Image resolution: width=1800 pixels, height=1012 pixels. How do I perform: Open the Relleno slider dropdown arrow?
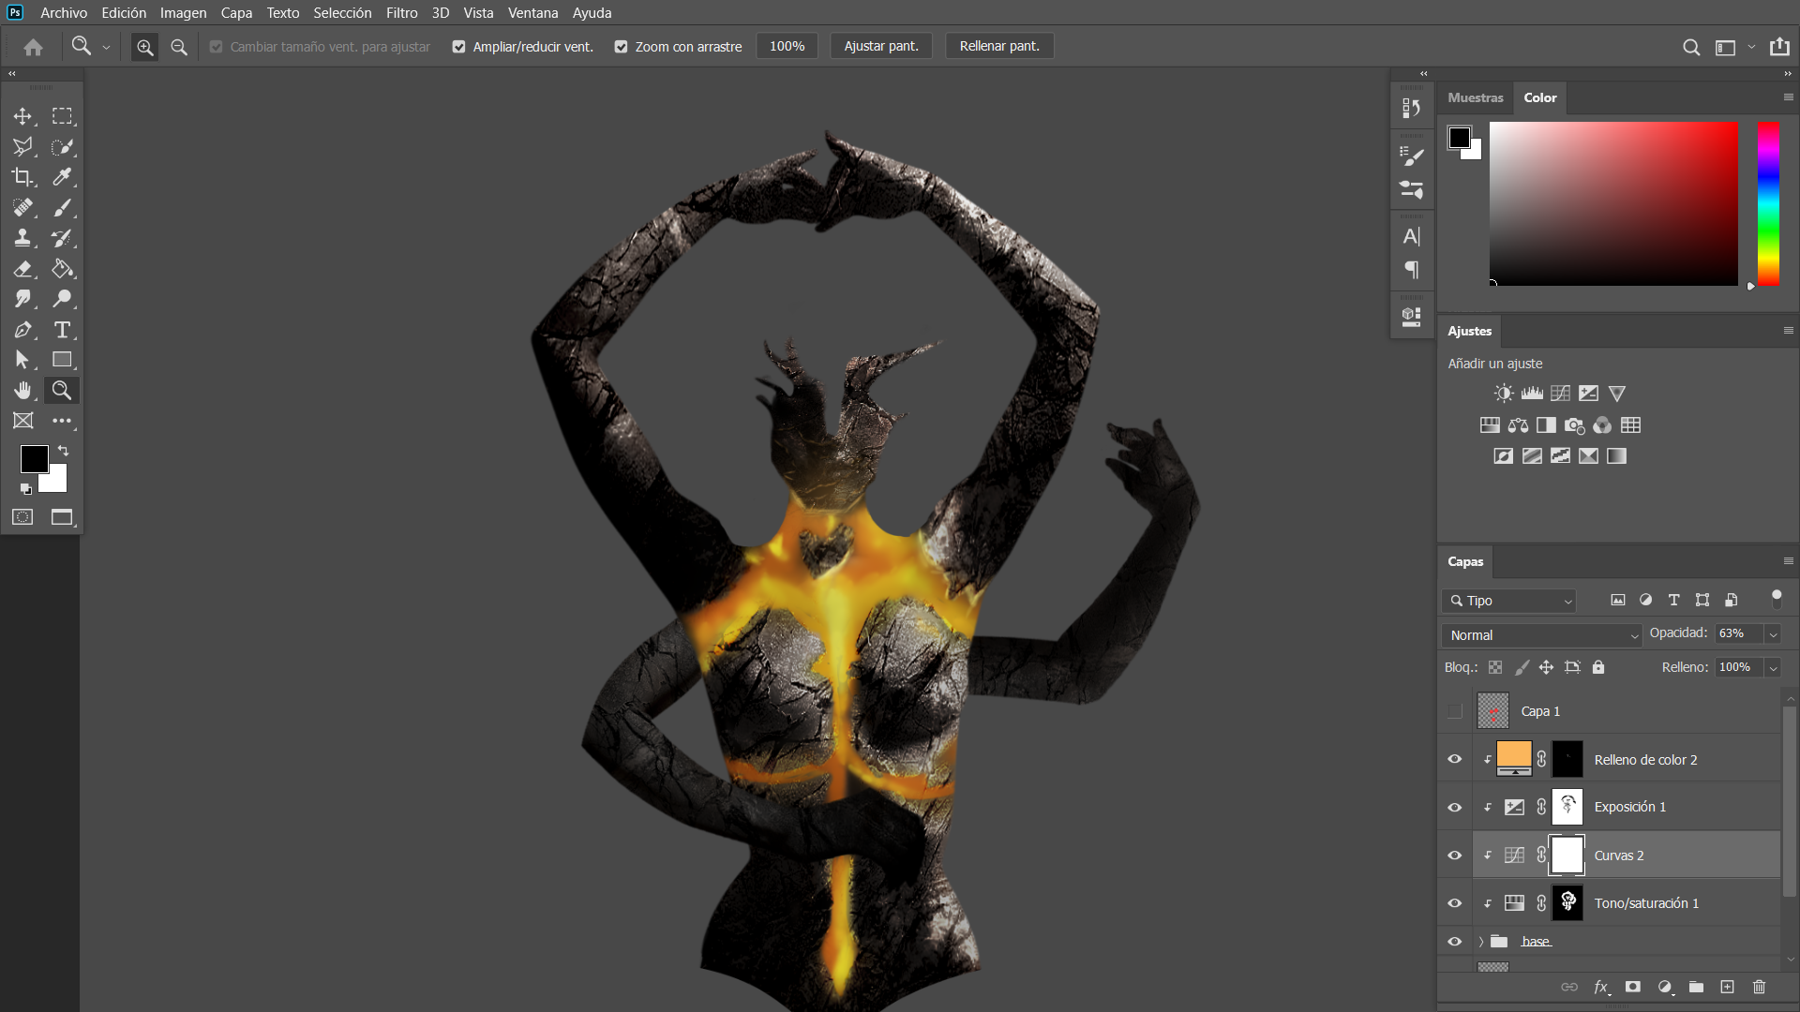click(x=1773, y=668)
